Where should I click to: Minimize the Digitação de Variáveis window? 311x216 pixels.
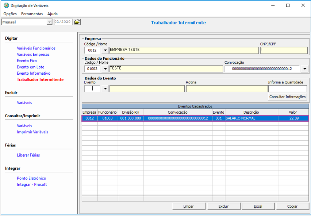point(273,5)
